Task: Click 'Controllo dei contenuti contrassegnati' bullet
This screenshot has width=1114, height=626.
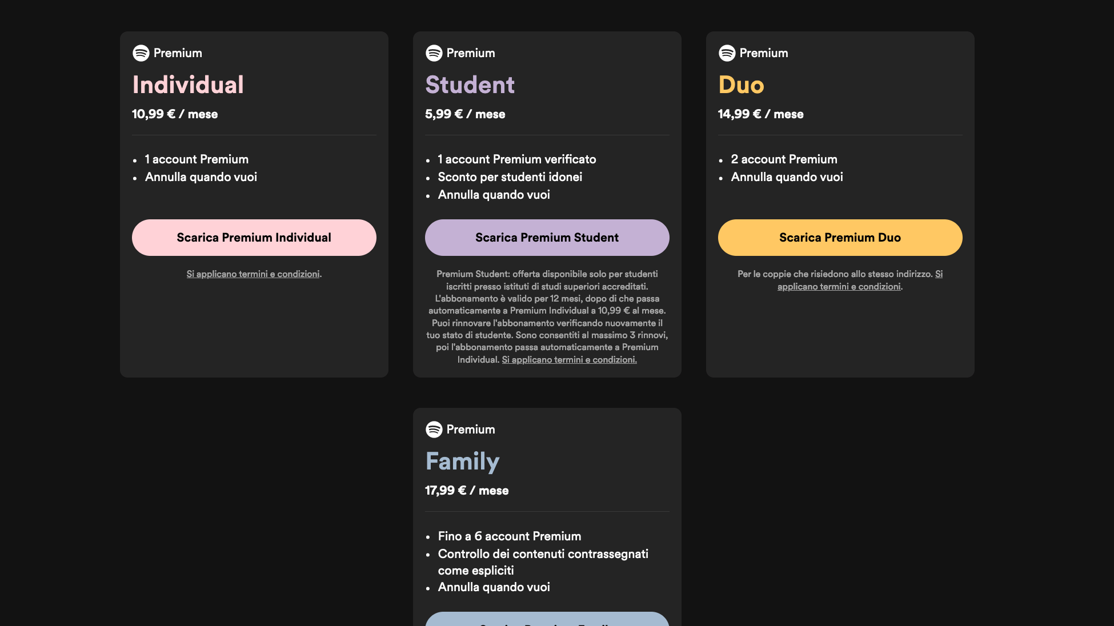Action: [543, 562]
